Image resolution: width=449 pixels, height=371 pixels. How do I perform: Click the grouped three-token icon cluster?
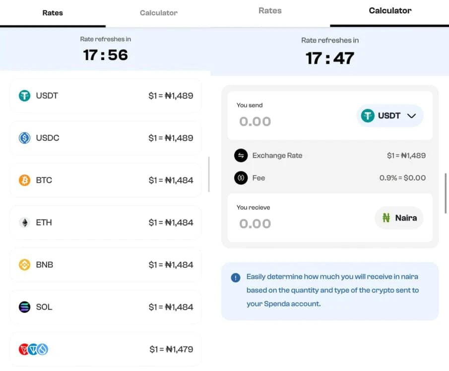click(x=33, y=350)
